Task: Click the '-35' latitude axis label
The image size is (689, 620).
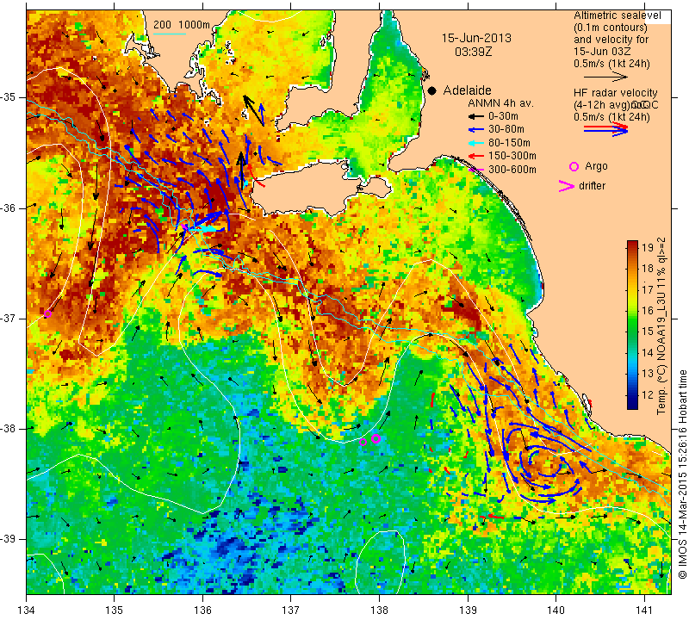Action: [x=9, y=96]
